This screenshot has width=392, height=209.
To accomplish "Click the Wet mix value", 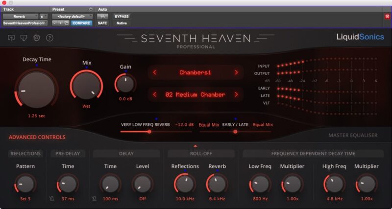I will pyautogui.click(x=87, y=106).
